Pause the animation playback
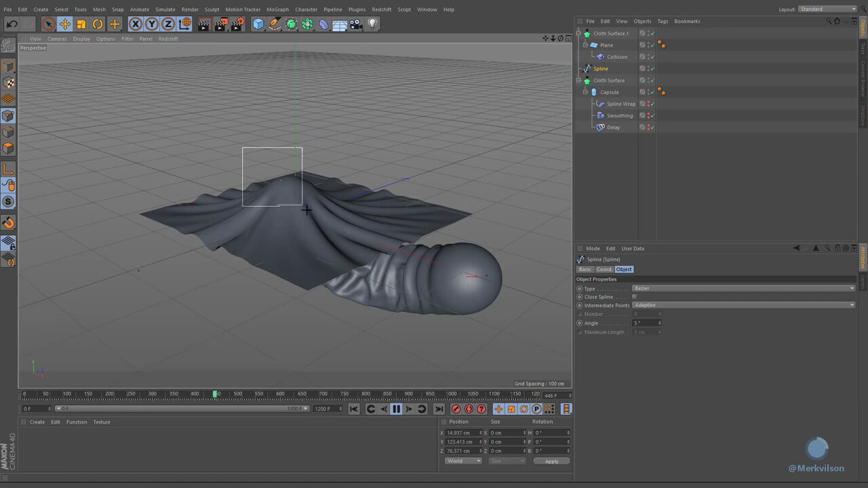The width and height of the screenshot is (868, 488). pos(396,409)
